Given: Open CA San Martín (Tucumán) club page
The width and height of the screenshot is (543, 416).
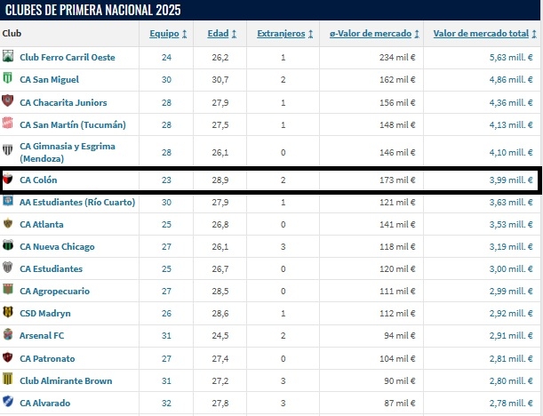Looking at the screenshot, I should point(73,124).
